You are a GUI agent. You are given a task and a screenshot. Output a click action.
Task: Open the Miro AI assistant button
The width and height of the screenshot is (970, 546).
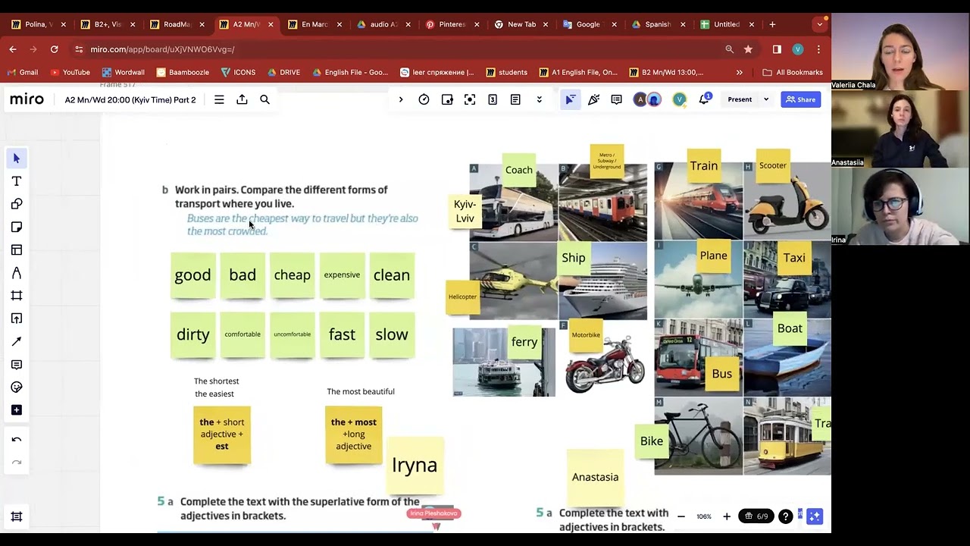[815, 516]
